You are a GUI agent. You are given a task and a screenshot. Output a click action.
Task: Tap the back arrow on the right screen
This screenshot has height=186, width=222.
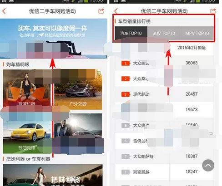(116, 11)
